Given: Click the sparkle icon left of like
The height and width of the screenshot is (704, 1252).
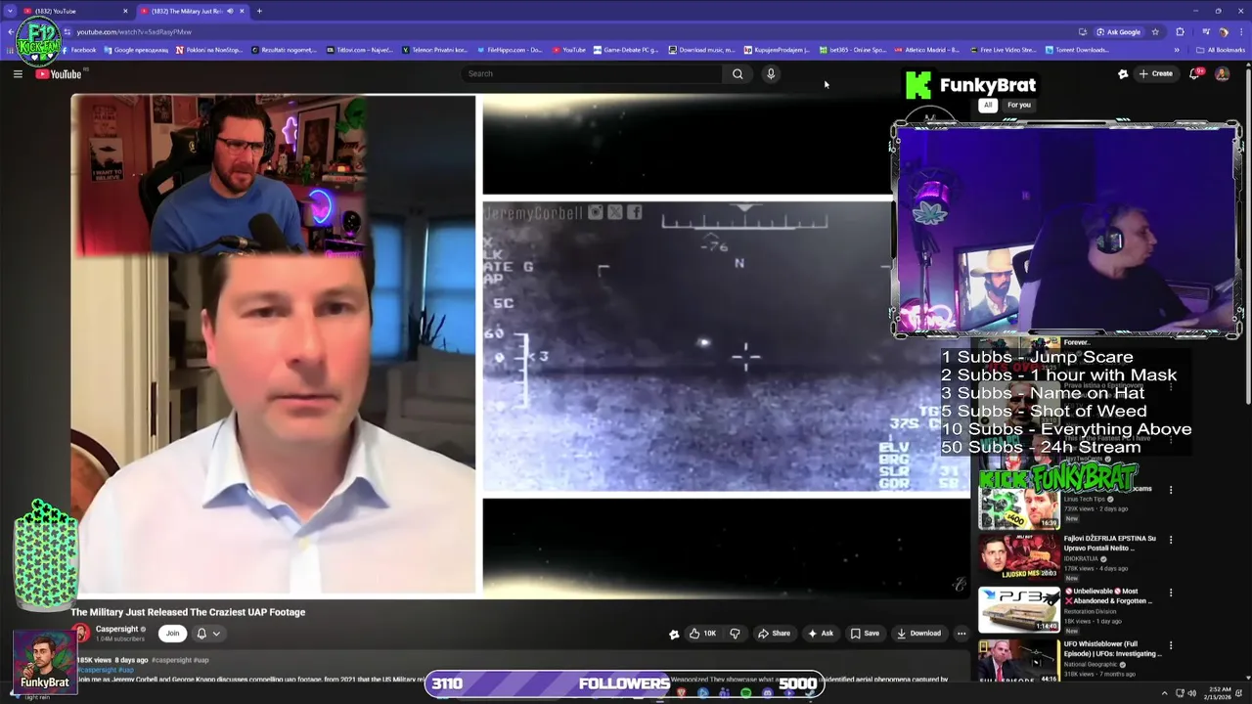Looking at the screenshot, I should [x=674, y=634].
